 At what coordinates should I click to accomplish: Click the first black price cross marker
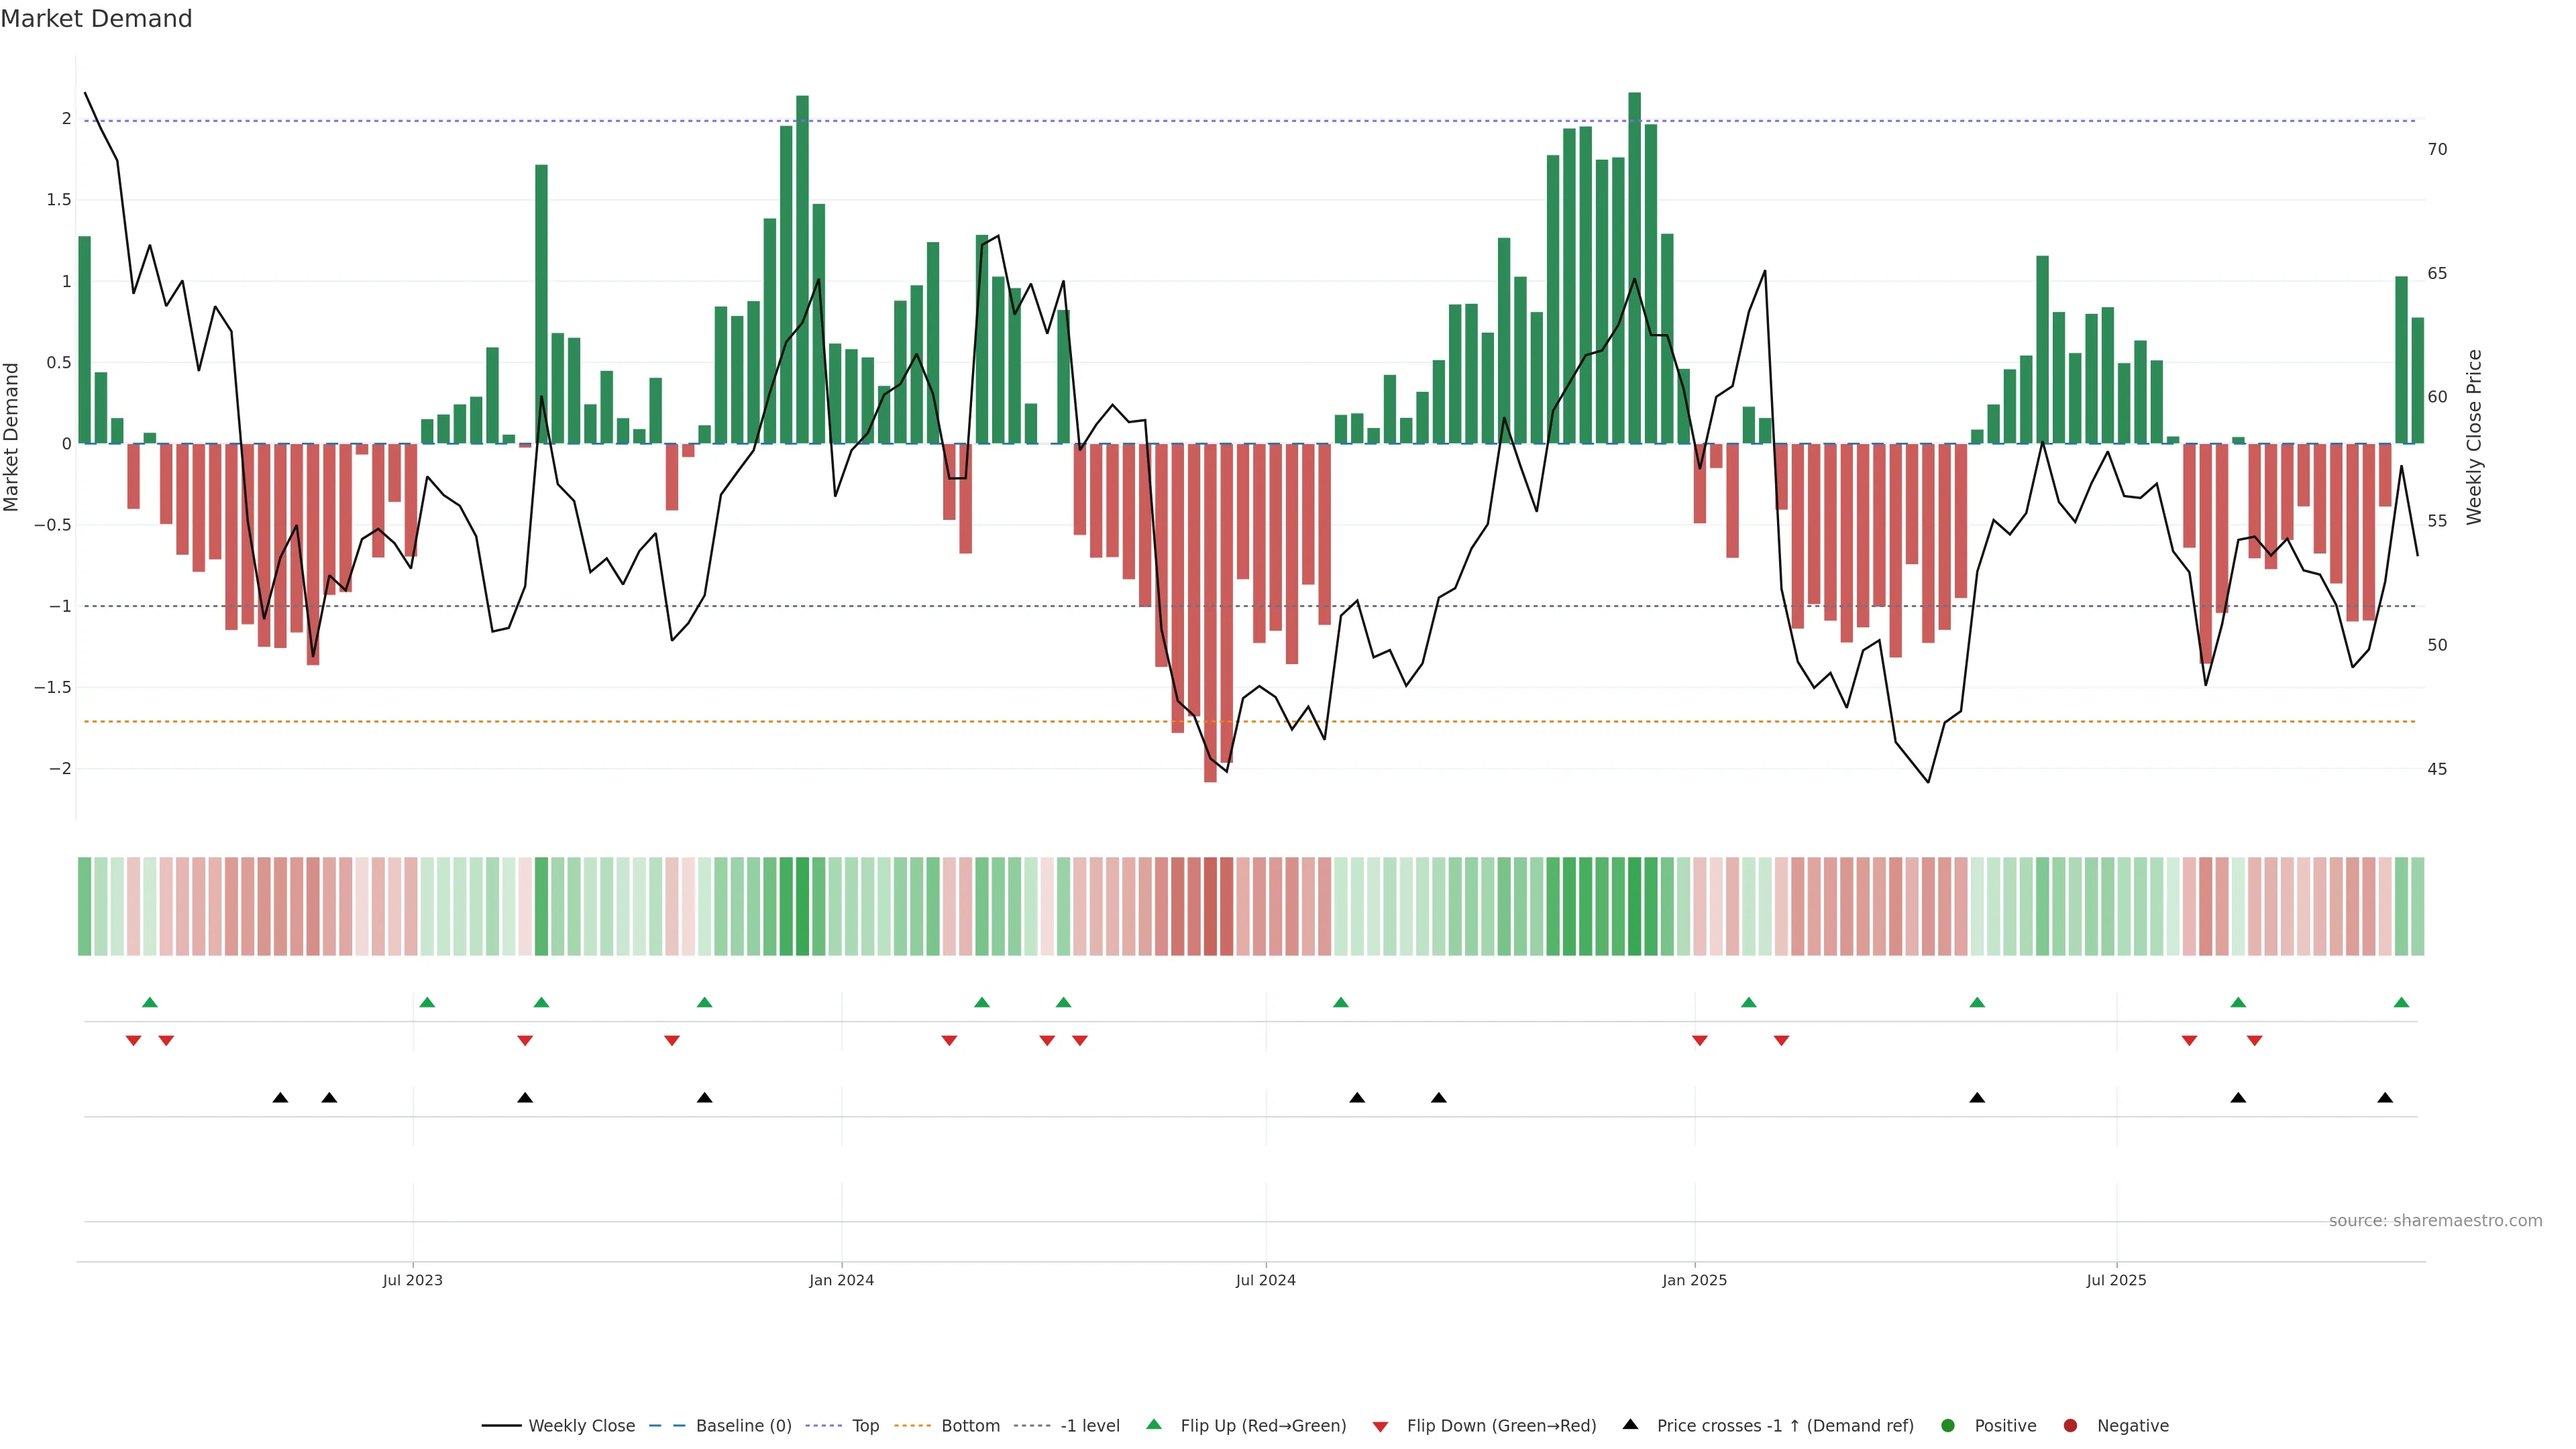point(280,1098)
